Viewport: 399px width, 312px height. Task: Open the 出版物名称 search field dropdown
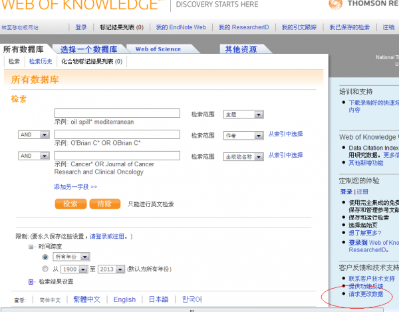[243, 157]
